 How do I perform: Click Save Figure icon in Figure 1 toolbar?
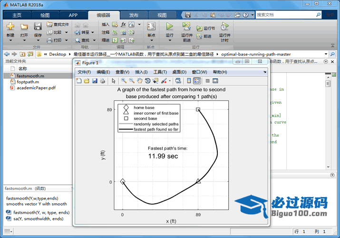click(x=95, y=81)
